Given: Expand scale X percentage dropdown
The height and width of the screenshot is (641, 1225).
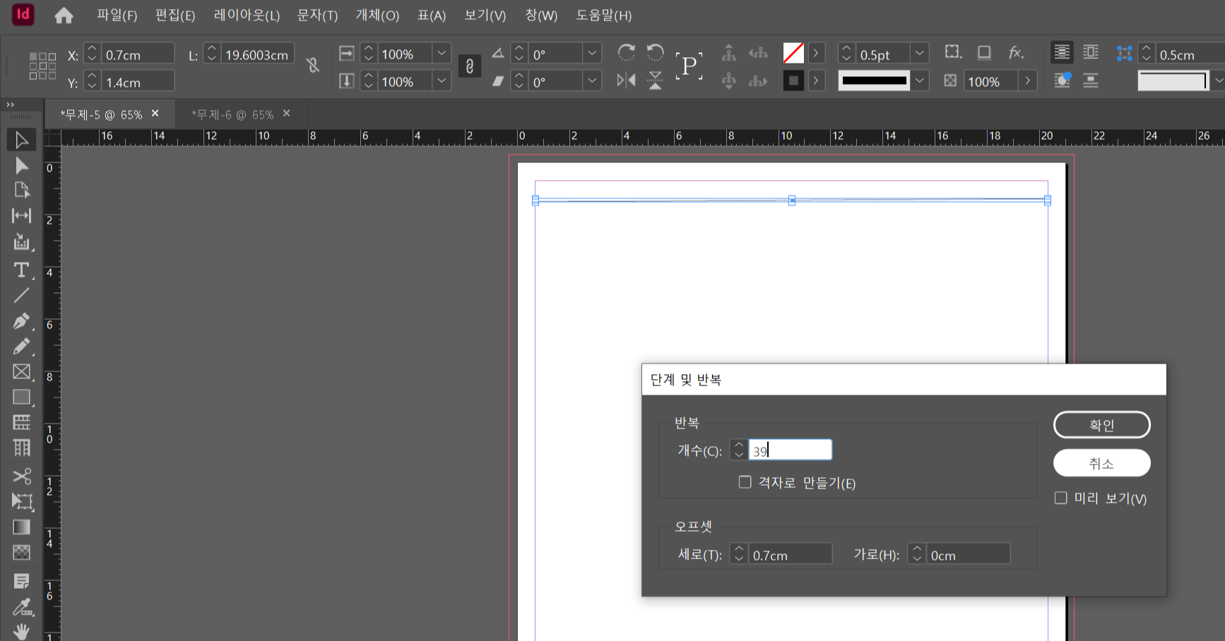Looking at the screenshot, I should pyautogui.click(x=442, y=54).
